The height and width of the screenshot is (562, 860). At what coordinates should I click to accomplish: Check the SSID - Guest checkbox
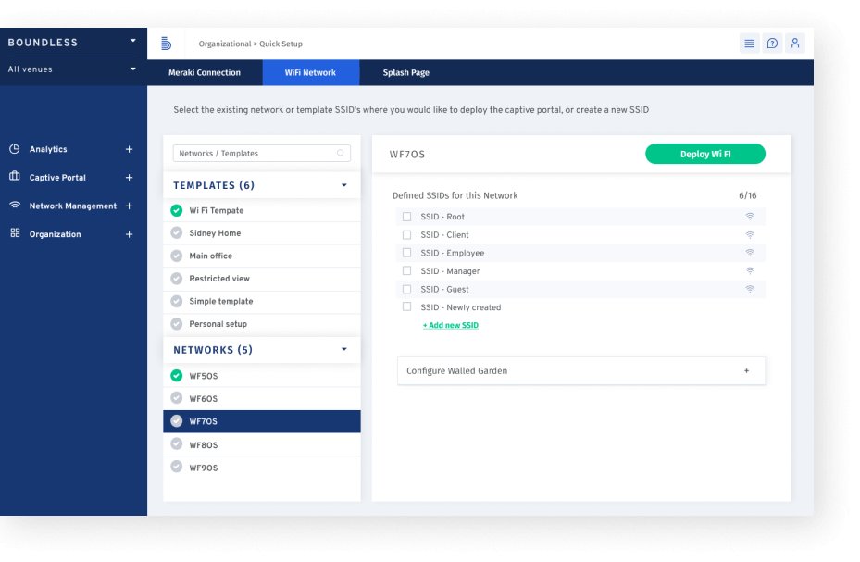click(x=405, y=289)
